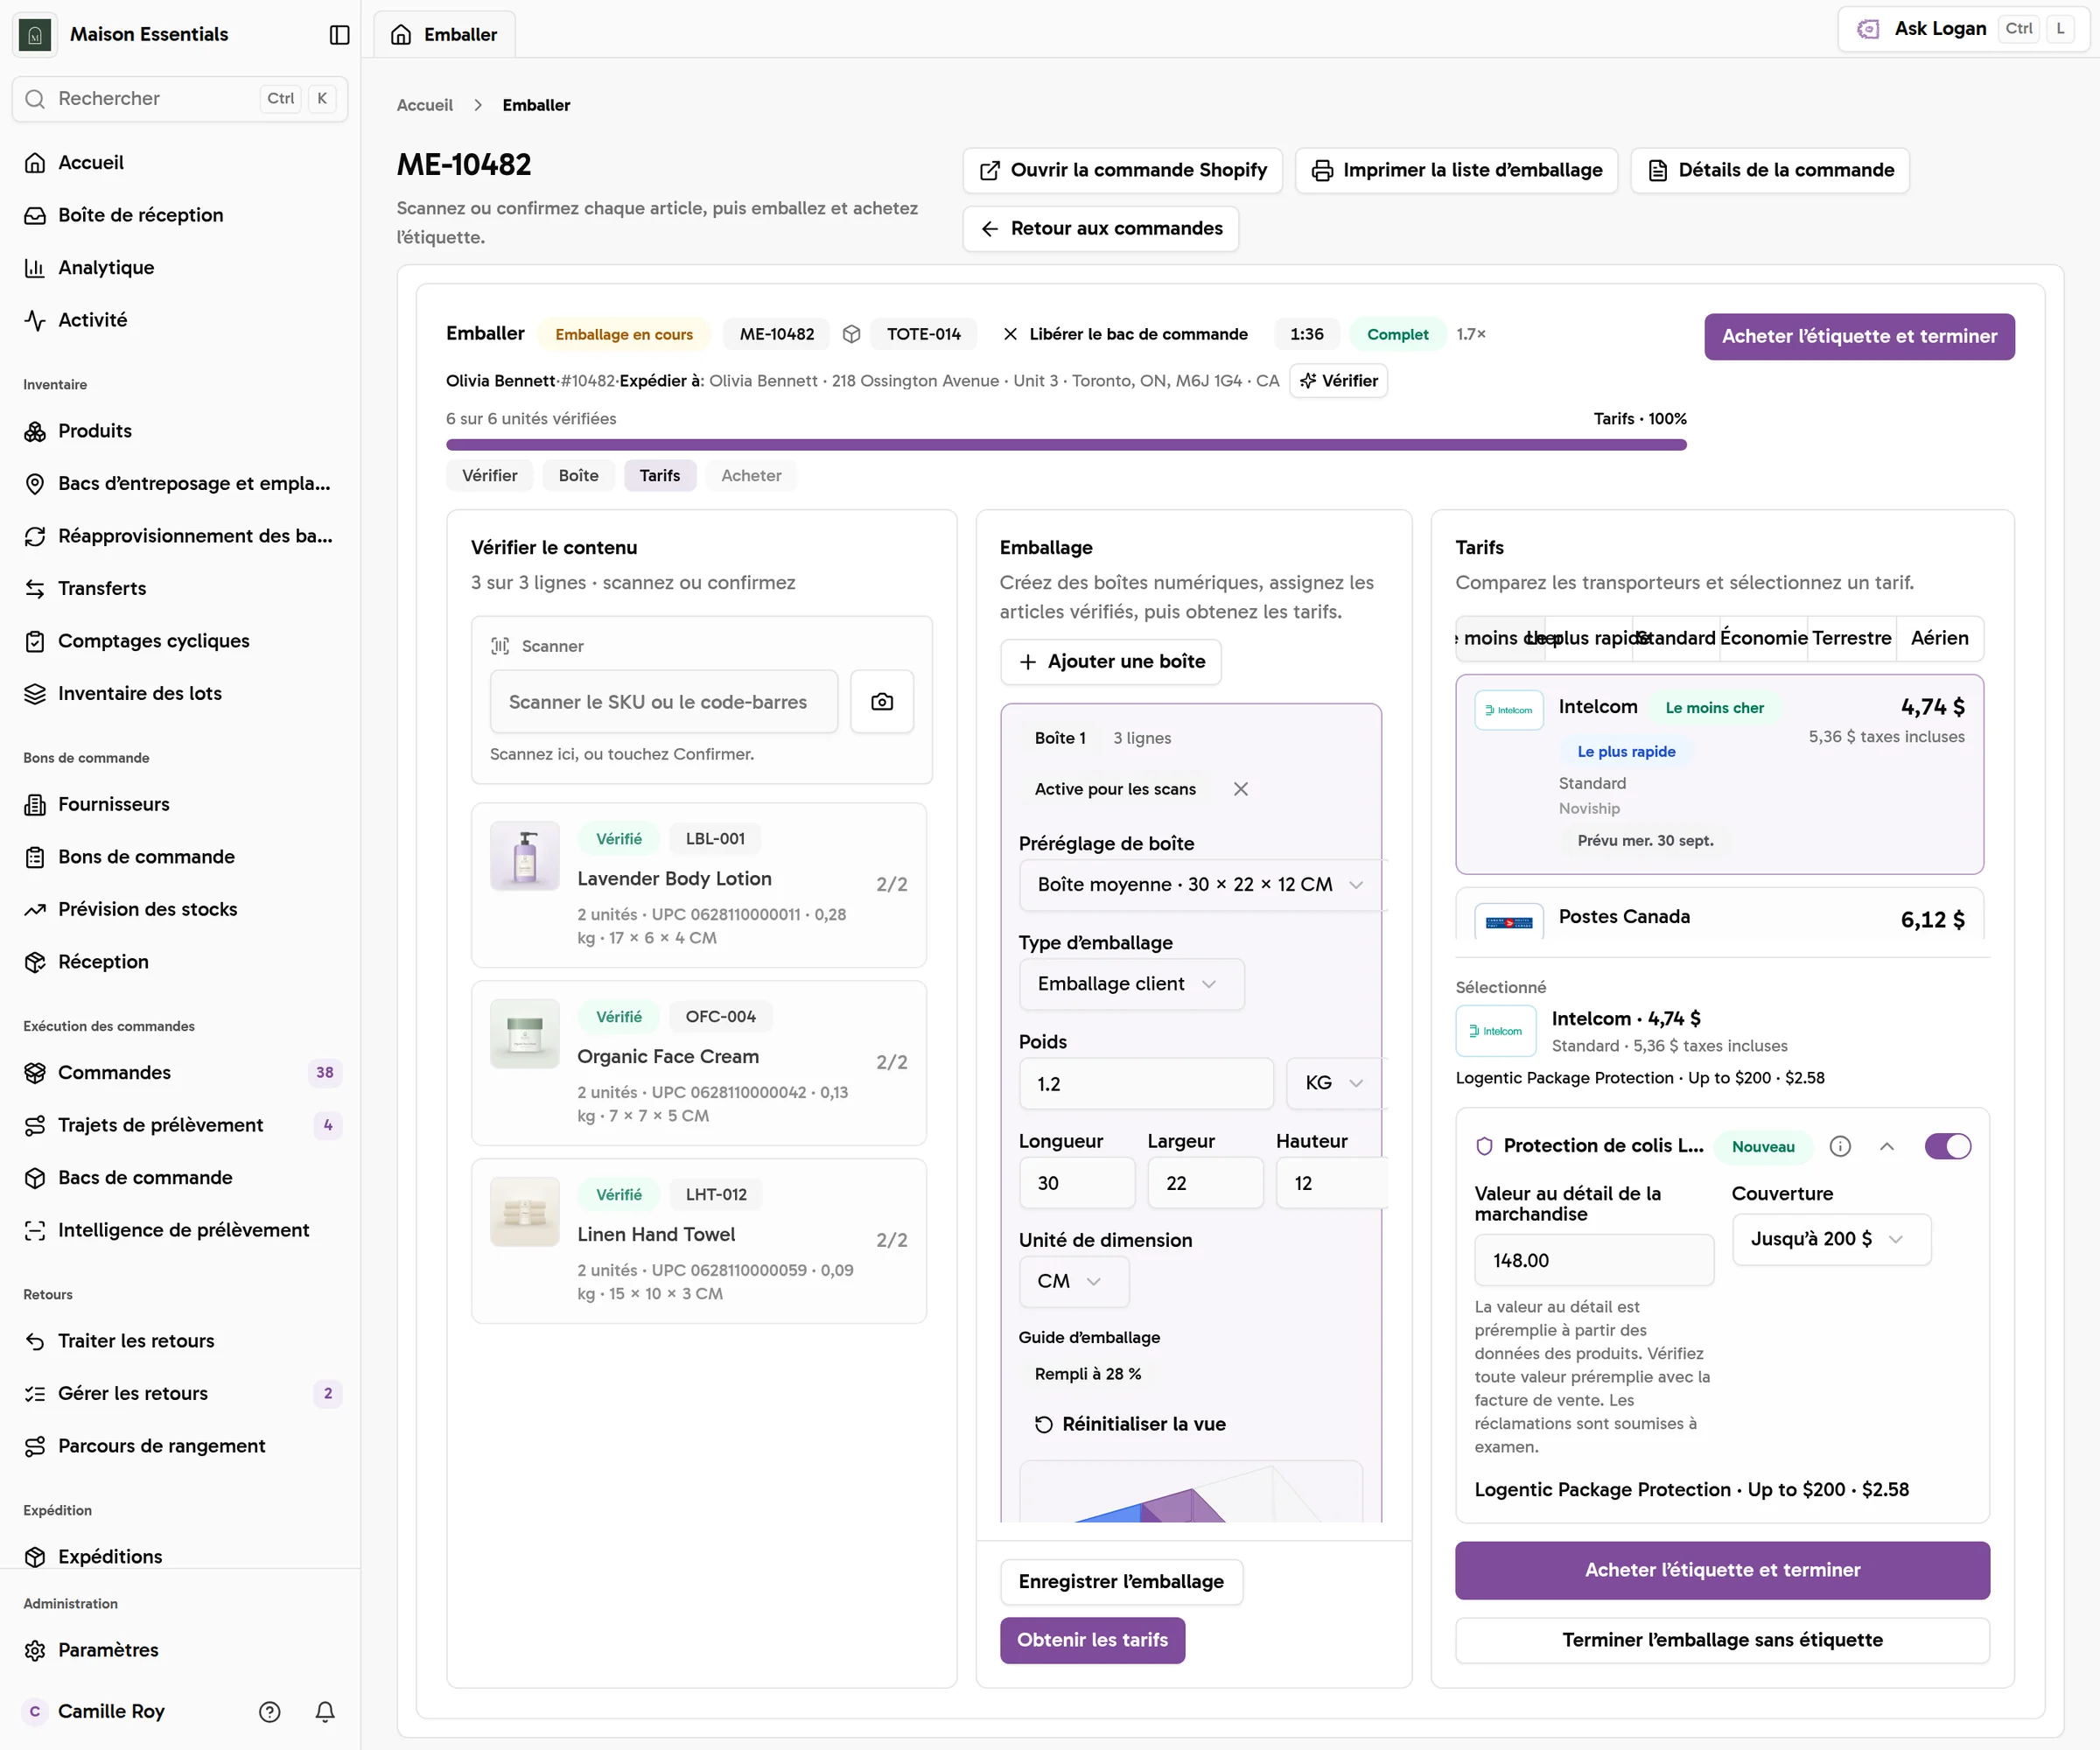Click Libérer le bac de commande

coord(1125,334)
